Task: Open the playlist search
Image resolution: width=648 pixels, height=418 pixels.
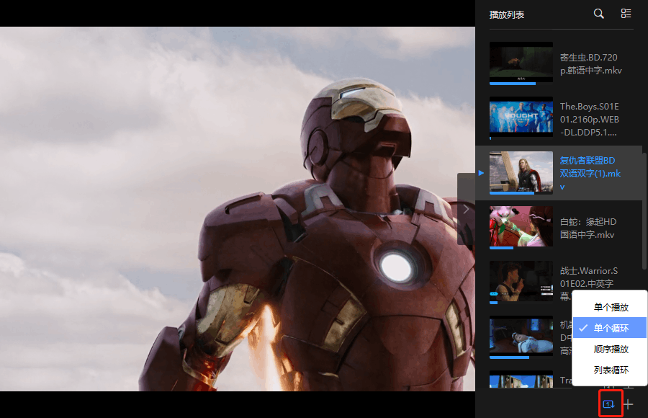Action: pyautogui.click(x=598, y=14)
